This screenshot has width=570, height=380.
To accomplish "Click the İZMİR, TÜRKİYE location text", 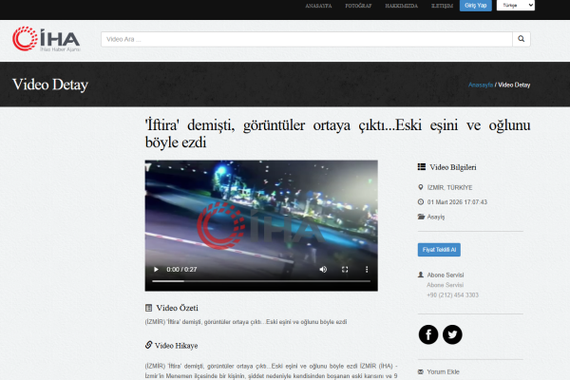I will pos(449,188).
